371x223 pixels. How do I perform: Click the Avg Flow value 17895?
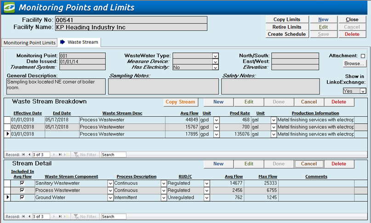click(x=182, y=134)
